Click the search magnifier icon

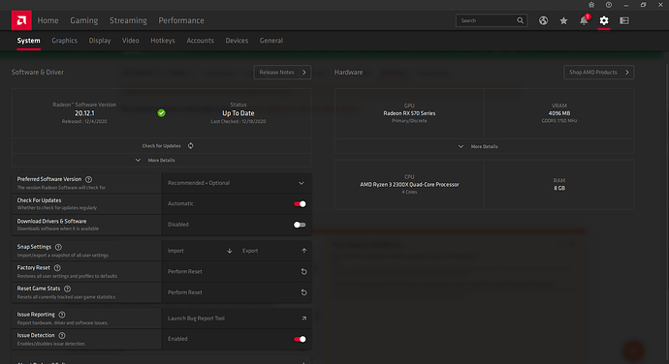coord(520,20)
